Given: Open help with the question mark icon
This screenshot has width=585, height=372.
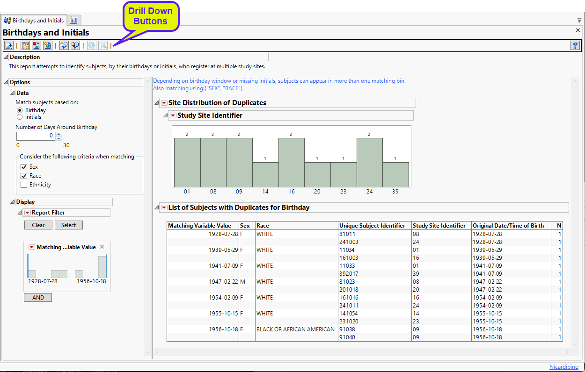Looking at the screenshot, I should 575,45.
